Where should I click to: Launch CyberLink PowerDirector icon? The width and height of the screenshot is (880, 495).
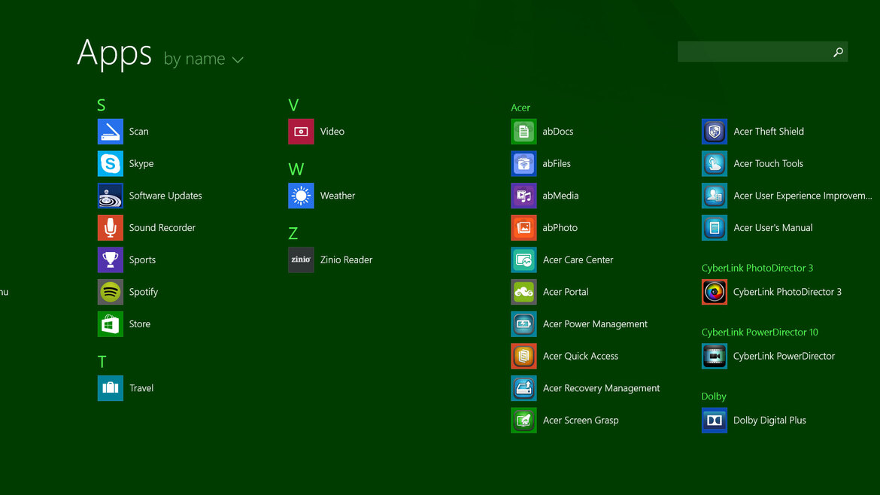(715, 356)
